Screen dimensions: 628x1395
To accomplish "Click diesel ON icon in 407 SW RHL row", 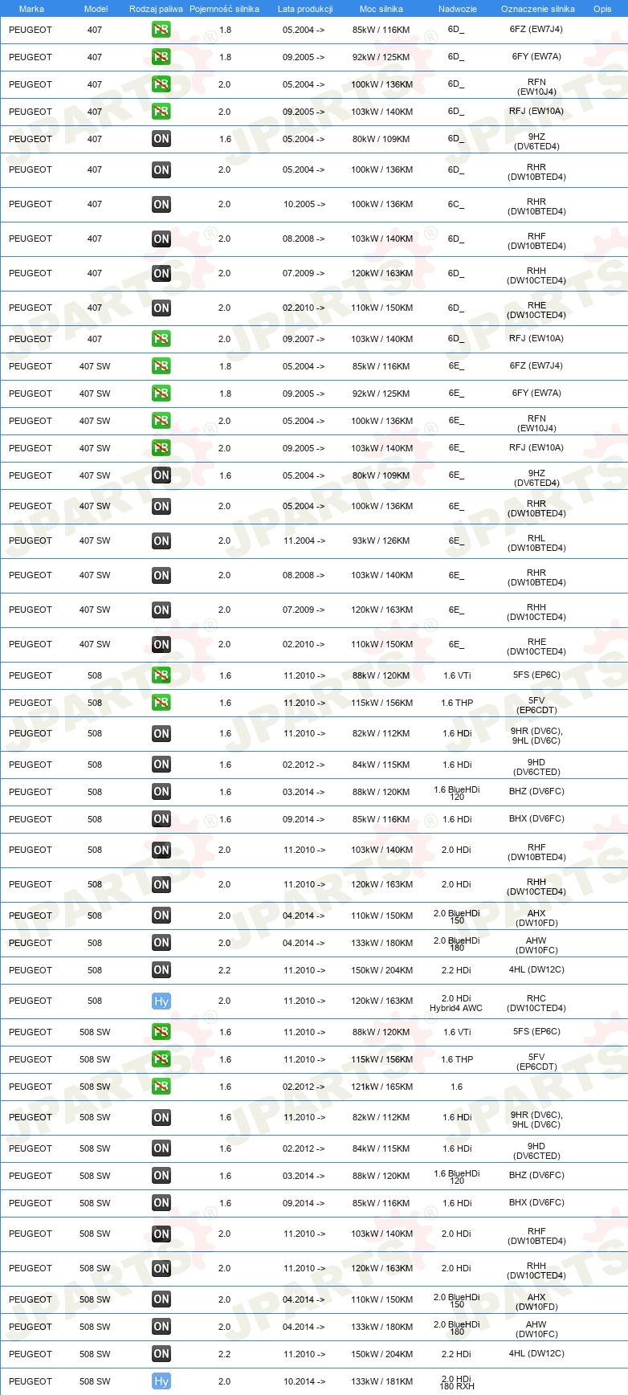I will click(161, 541).
